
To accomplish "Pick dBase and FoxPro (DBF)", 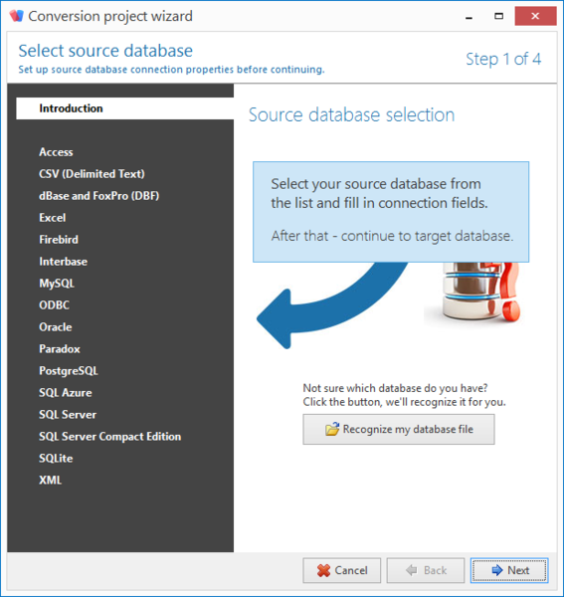I will click(x=98, y=196).
